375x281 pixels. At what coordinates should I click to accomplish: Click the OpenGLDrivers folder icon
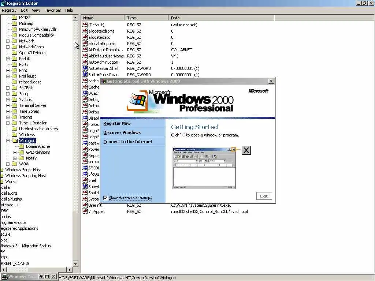pyautogui.click(x=15, y=53)
